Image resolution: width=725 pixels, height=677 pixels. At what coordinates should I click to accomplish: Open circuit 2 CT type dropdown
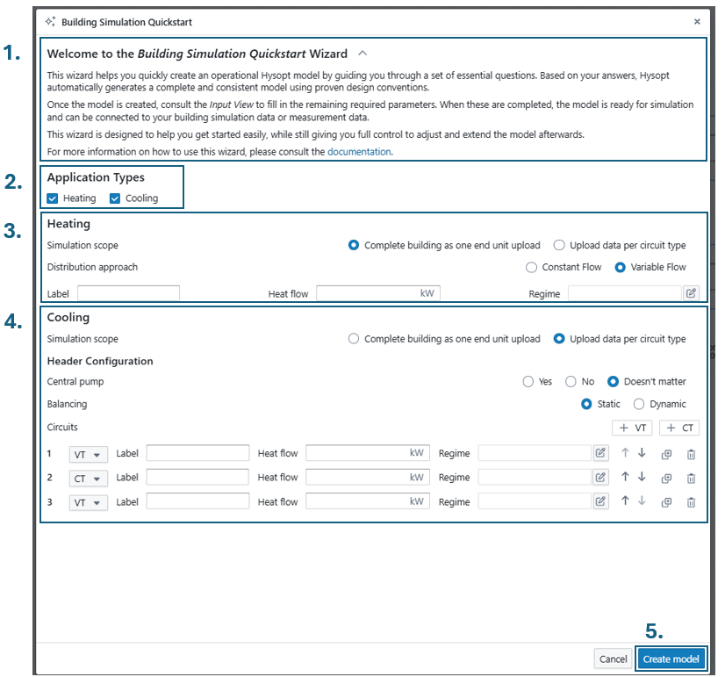(88, 479)
